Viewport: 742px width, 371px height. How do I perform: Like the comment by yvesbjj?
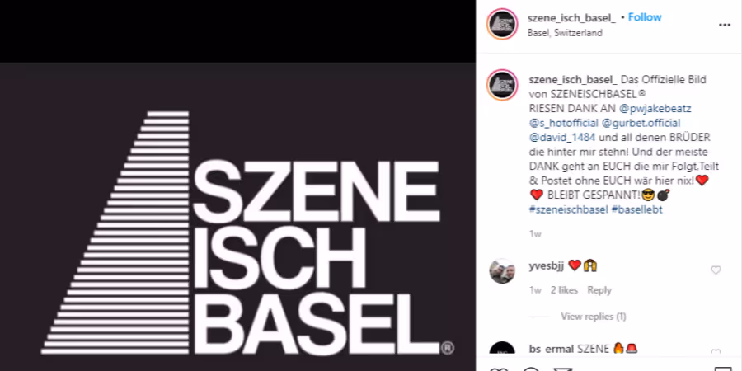(x=716, y=270)
